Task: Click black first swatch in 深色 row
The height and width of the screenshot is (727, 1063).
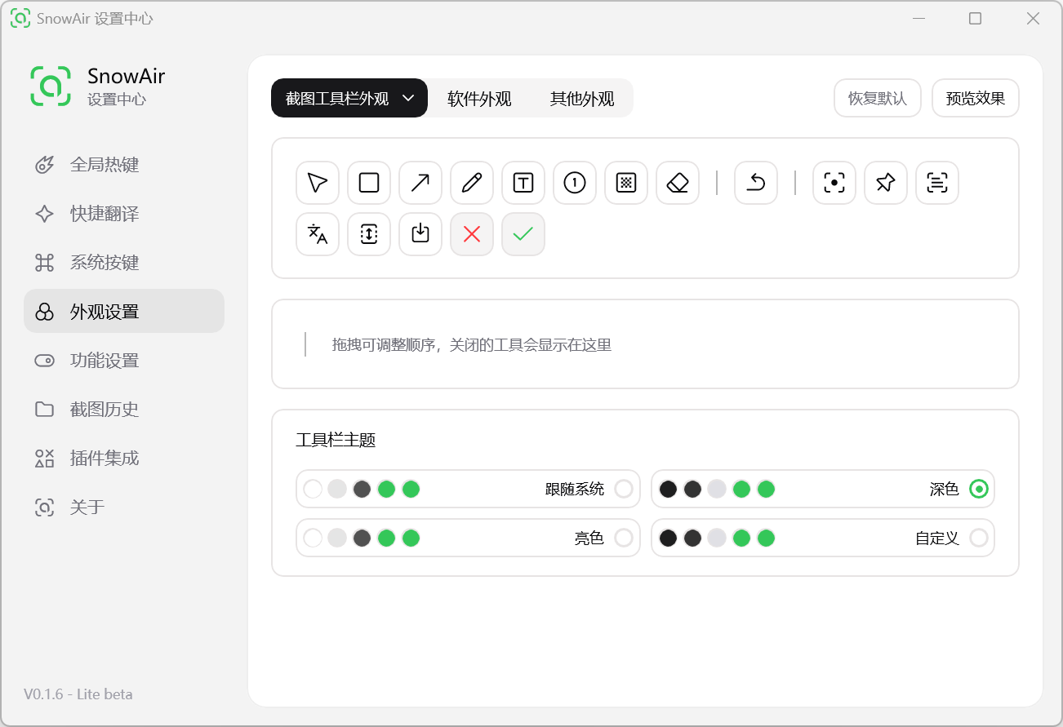Action: click(668, 489)
